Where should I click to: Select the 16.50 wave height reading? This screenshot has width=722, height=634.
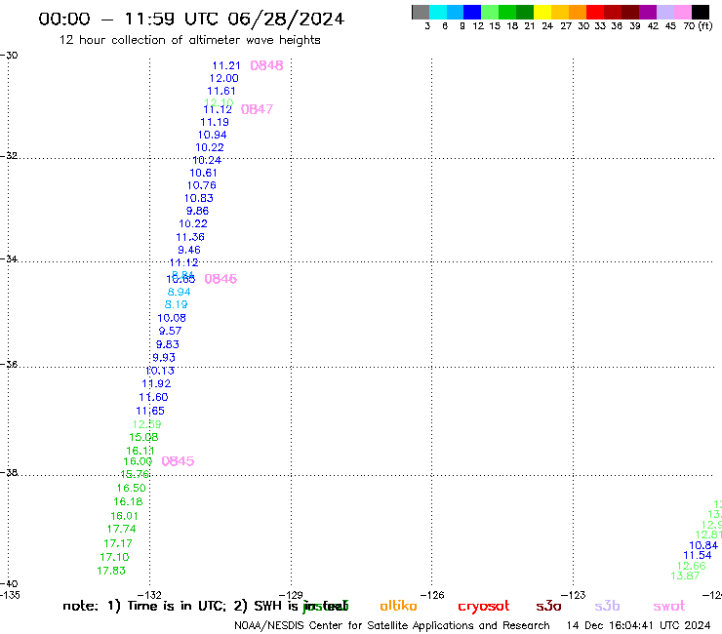[x=131, y=488]
